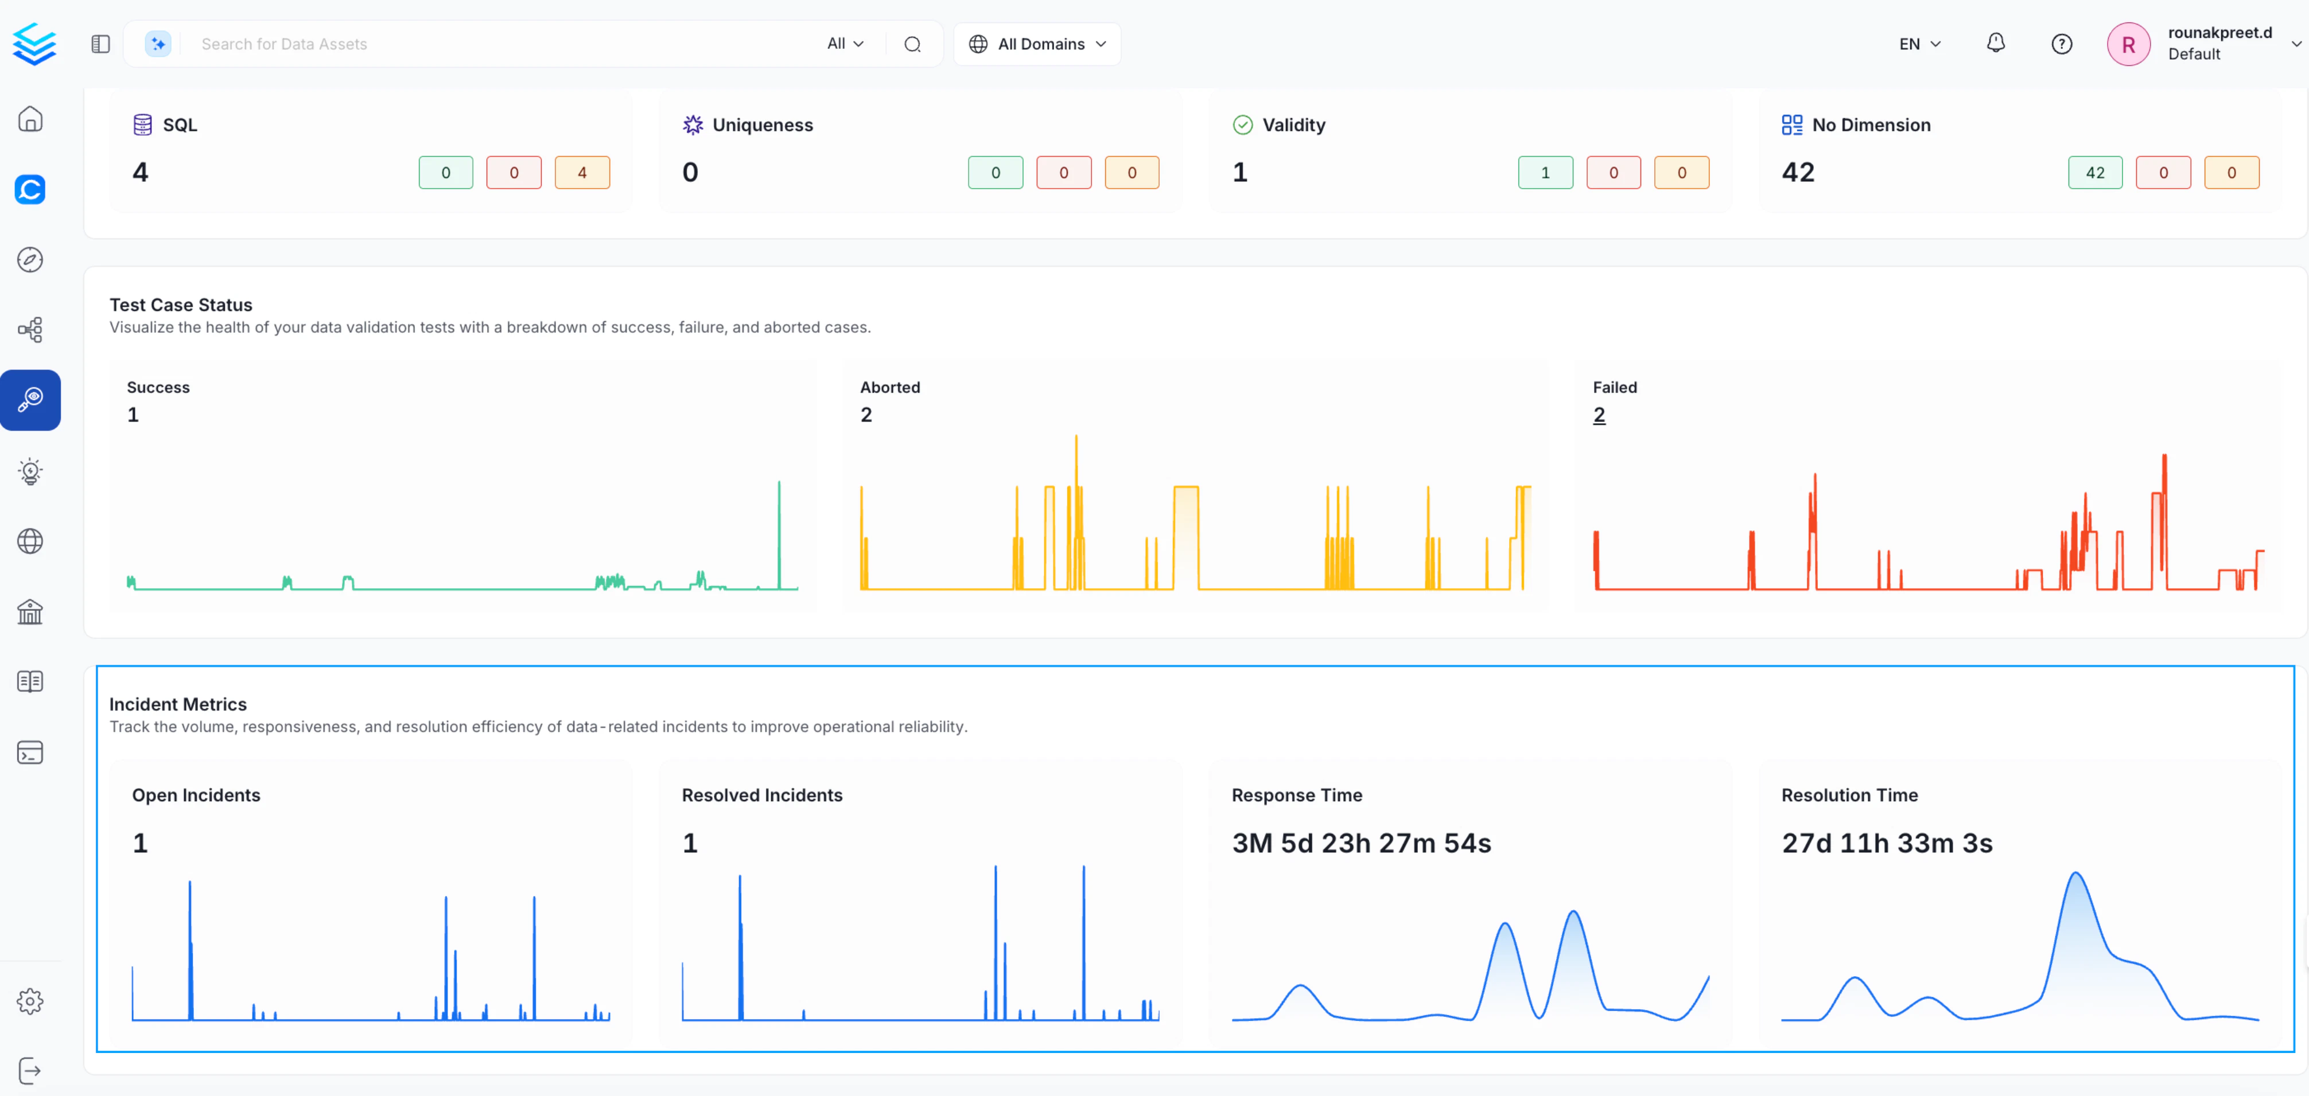Screen dimensions: 2309x1096
Task: Select the Domains globe icon
Action: tap(30, 541)
